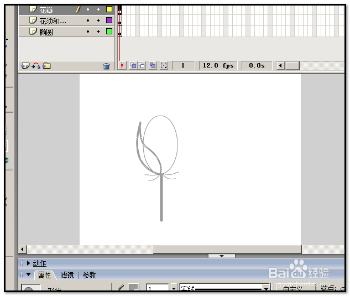This screenshot has width=350, height=296.
Task: Toggle visibility dot of 花瓣 layer
Action: [x=88, y=9]
